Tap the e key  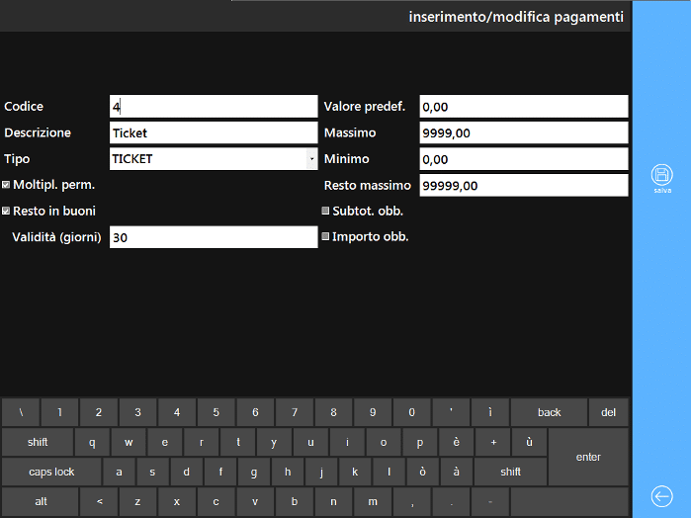pyautogui.click(x=165, y=442)
